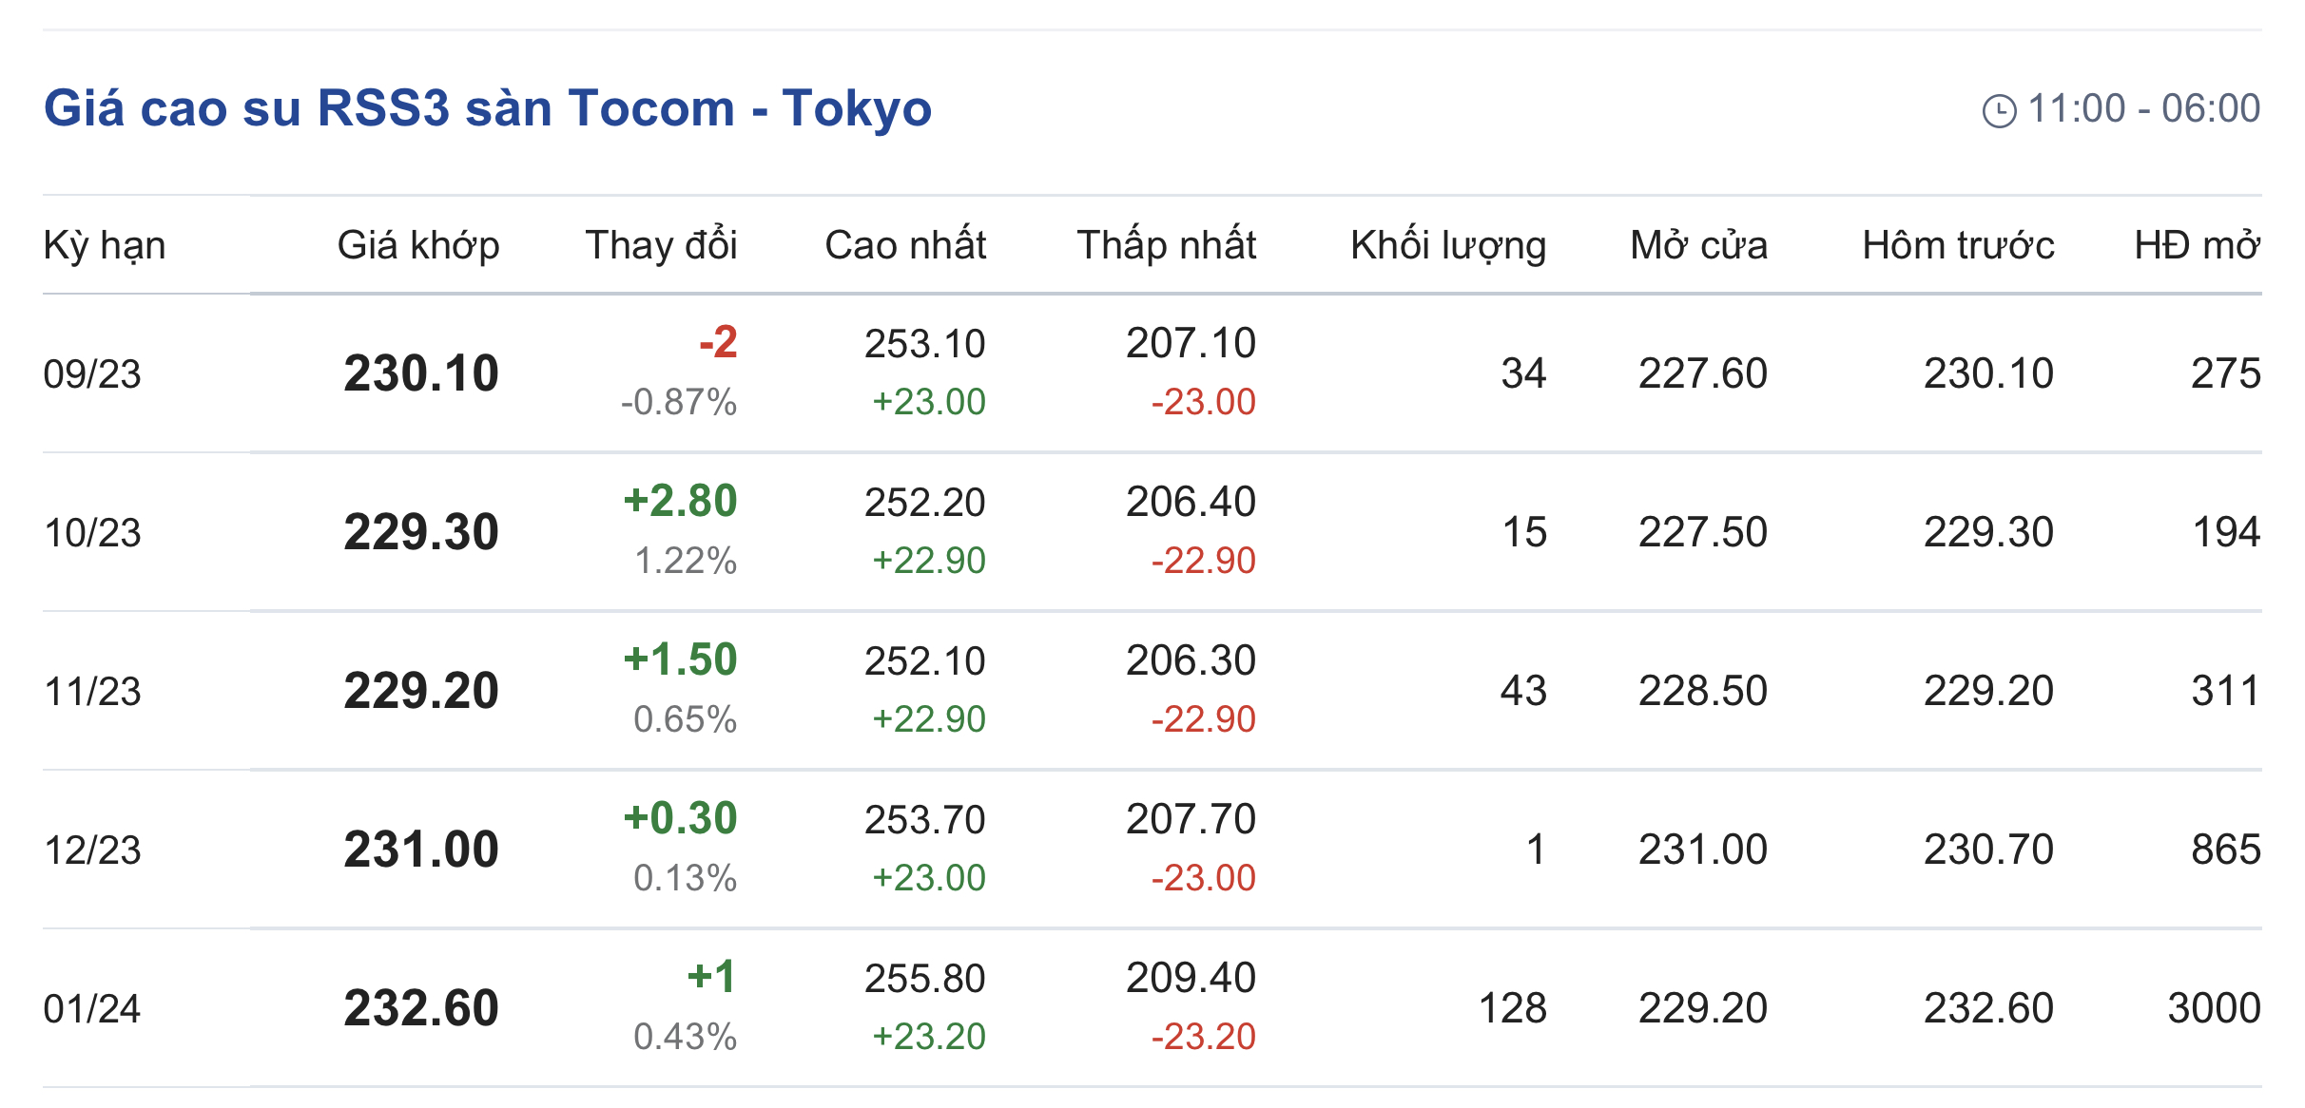This screenshot has width=2305, height=1108.
Task: Click the Mở cửa column header
Action: [x=1698, y=245]
